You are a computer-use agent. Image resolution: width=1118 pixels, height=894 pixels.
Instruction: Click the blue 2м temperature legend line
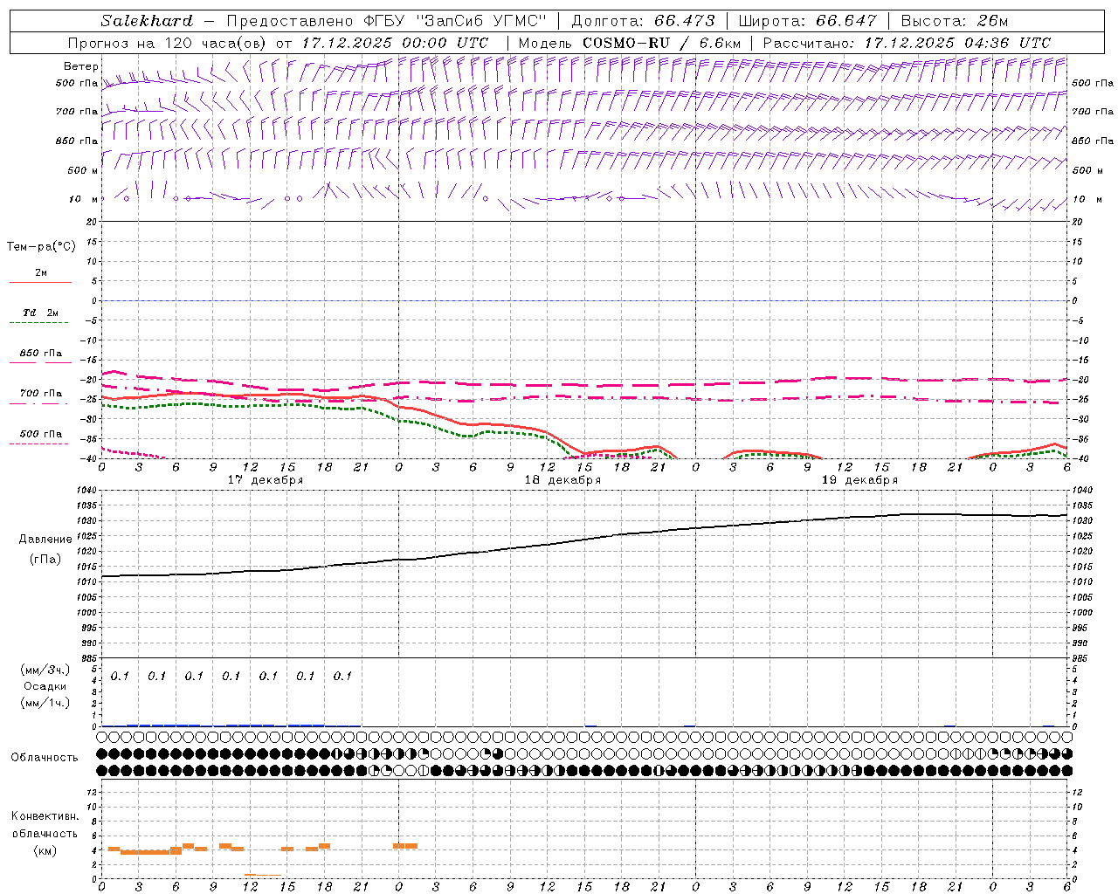click(x=40, y=282)
